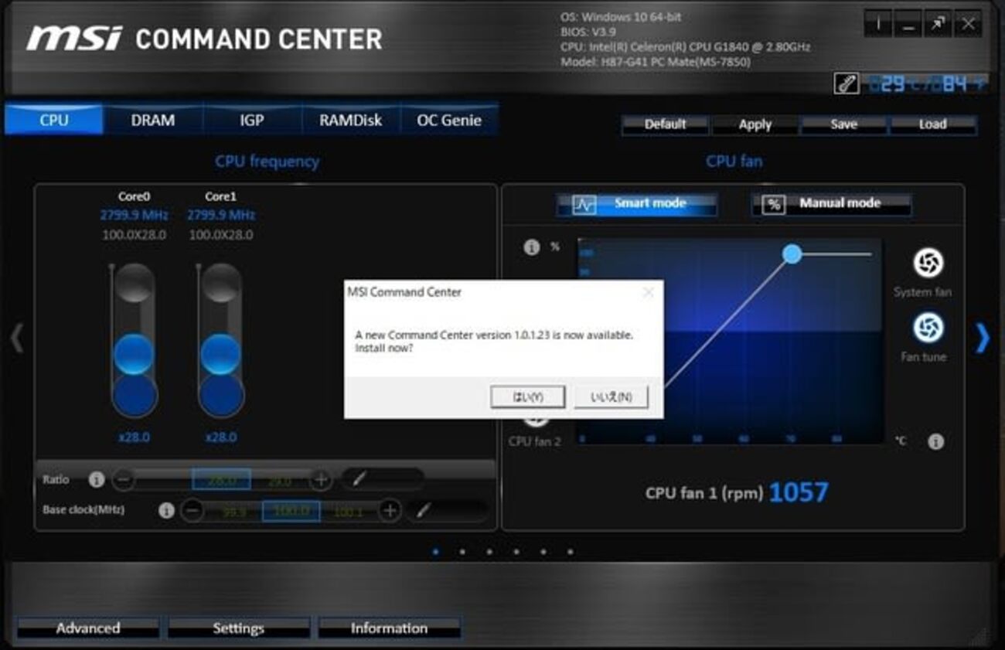The height and width of the screenshot is (650, 1005).
Task: Click the Core0 ratio slider knob
Action: (x=134, y=355)
